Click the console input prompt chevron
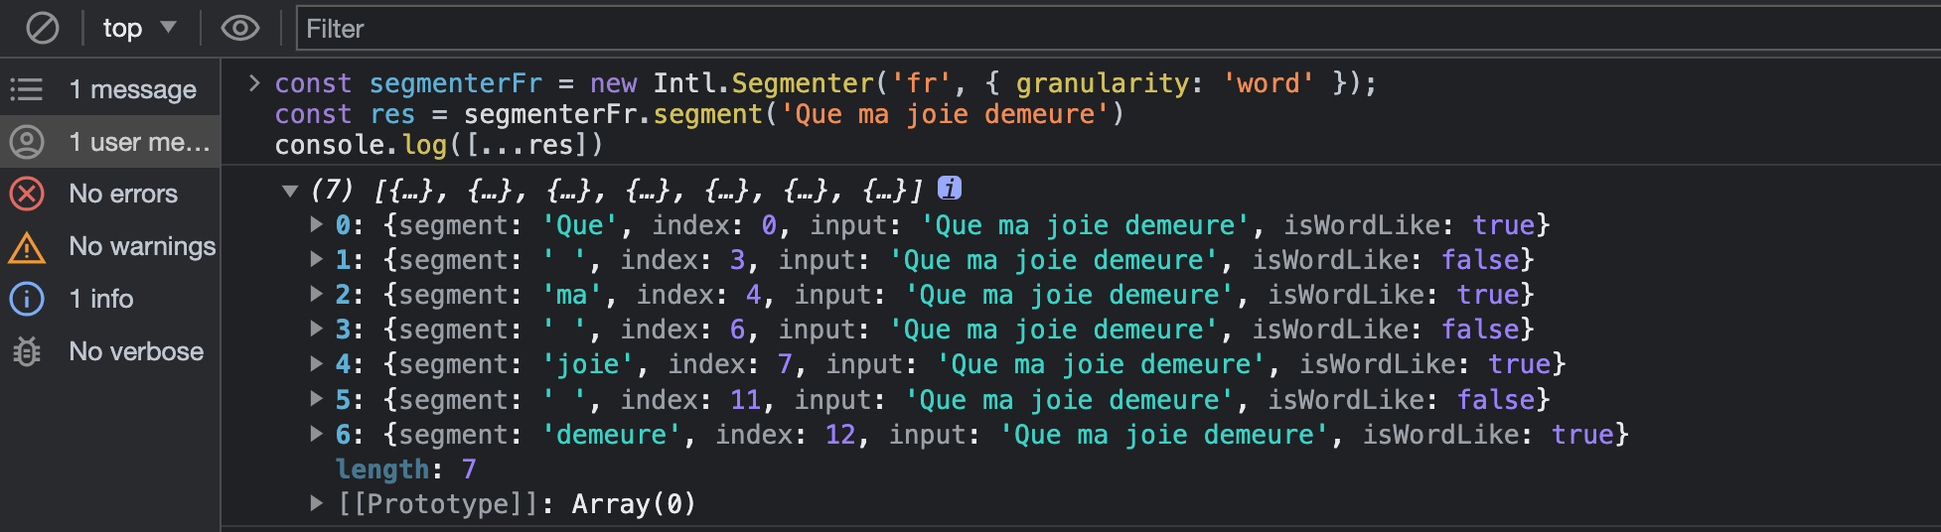The height and width of the screenshot is (532, 1941). click(x=254, y=82)
